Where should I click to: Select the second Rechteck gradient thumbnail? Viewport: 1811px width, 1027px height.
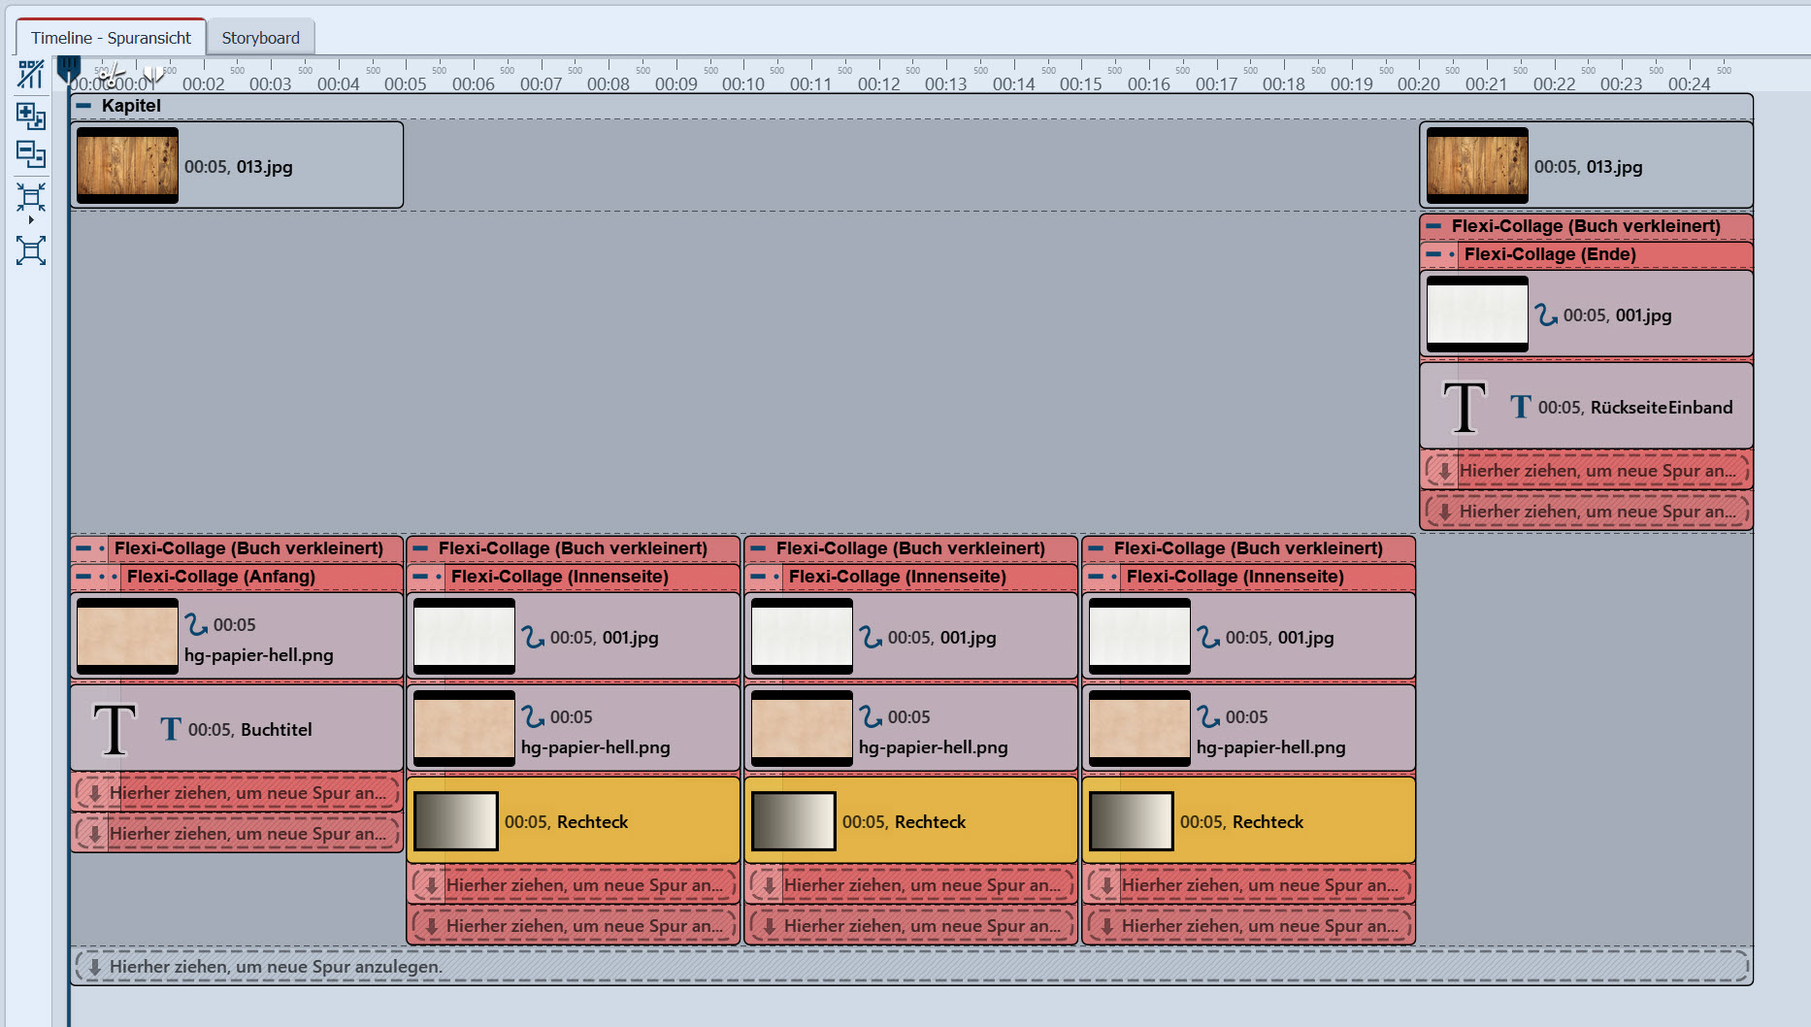pos(794,821)
